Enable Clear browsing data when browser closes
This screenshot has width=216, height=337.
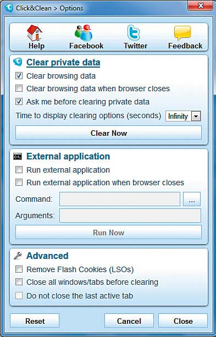(x=19, y=89)
